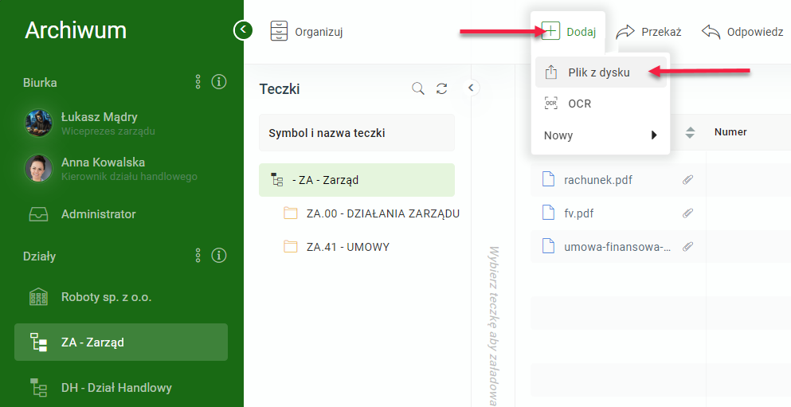This screenshot has height=407, width=791.
Task: Select ZA - Zarząd in sidebar
Action: pos(121,342)
